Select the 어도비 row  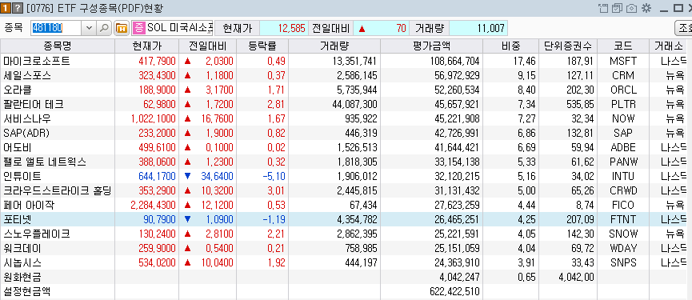pyautogui.click(x=343, y=147)
